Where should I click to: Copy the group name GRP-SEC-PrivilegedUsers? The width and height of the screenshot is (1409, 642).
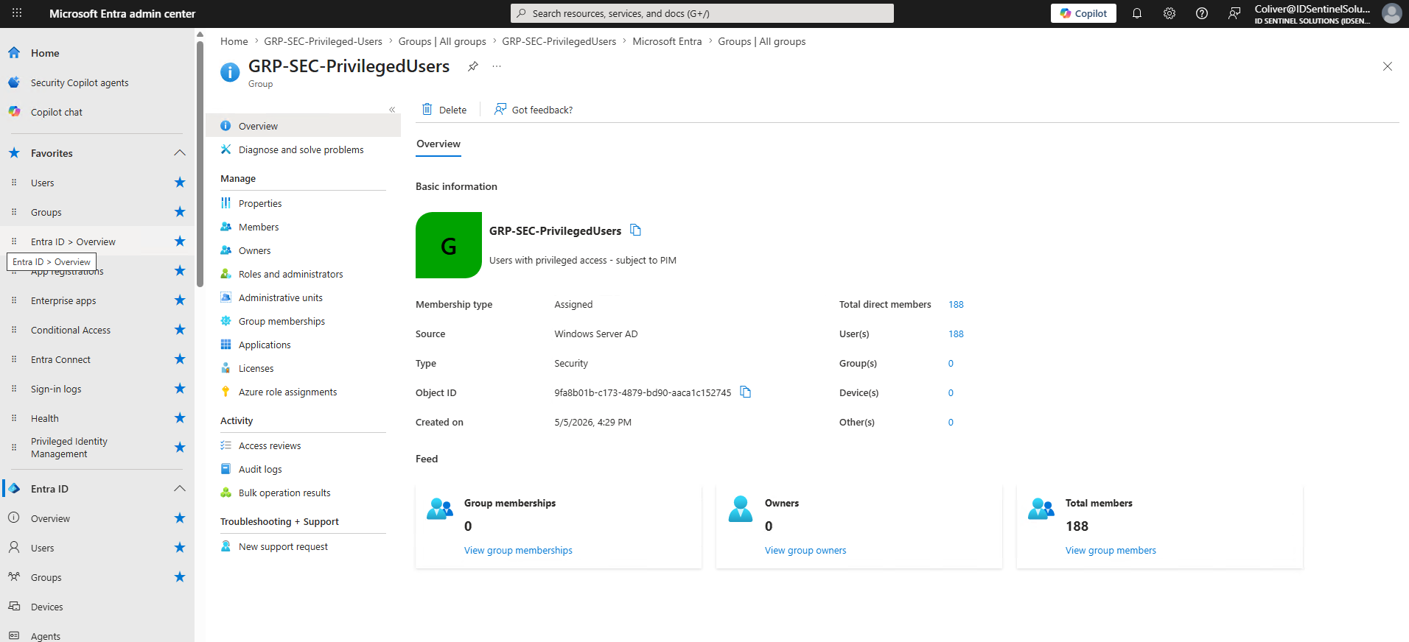tap(635, 230)
